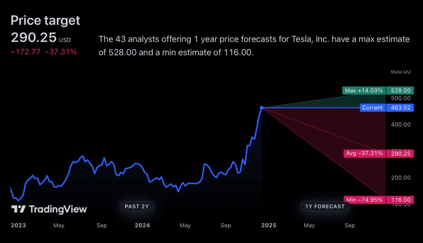This screenshot has height=243, width=423.
Task: Click the Price target heading
Action: 45,20
